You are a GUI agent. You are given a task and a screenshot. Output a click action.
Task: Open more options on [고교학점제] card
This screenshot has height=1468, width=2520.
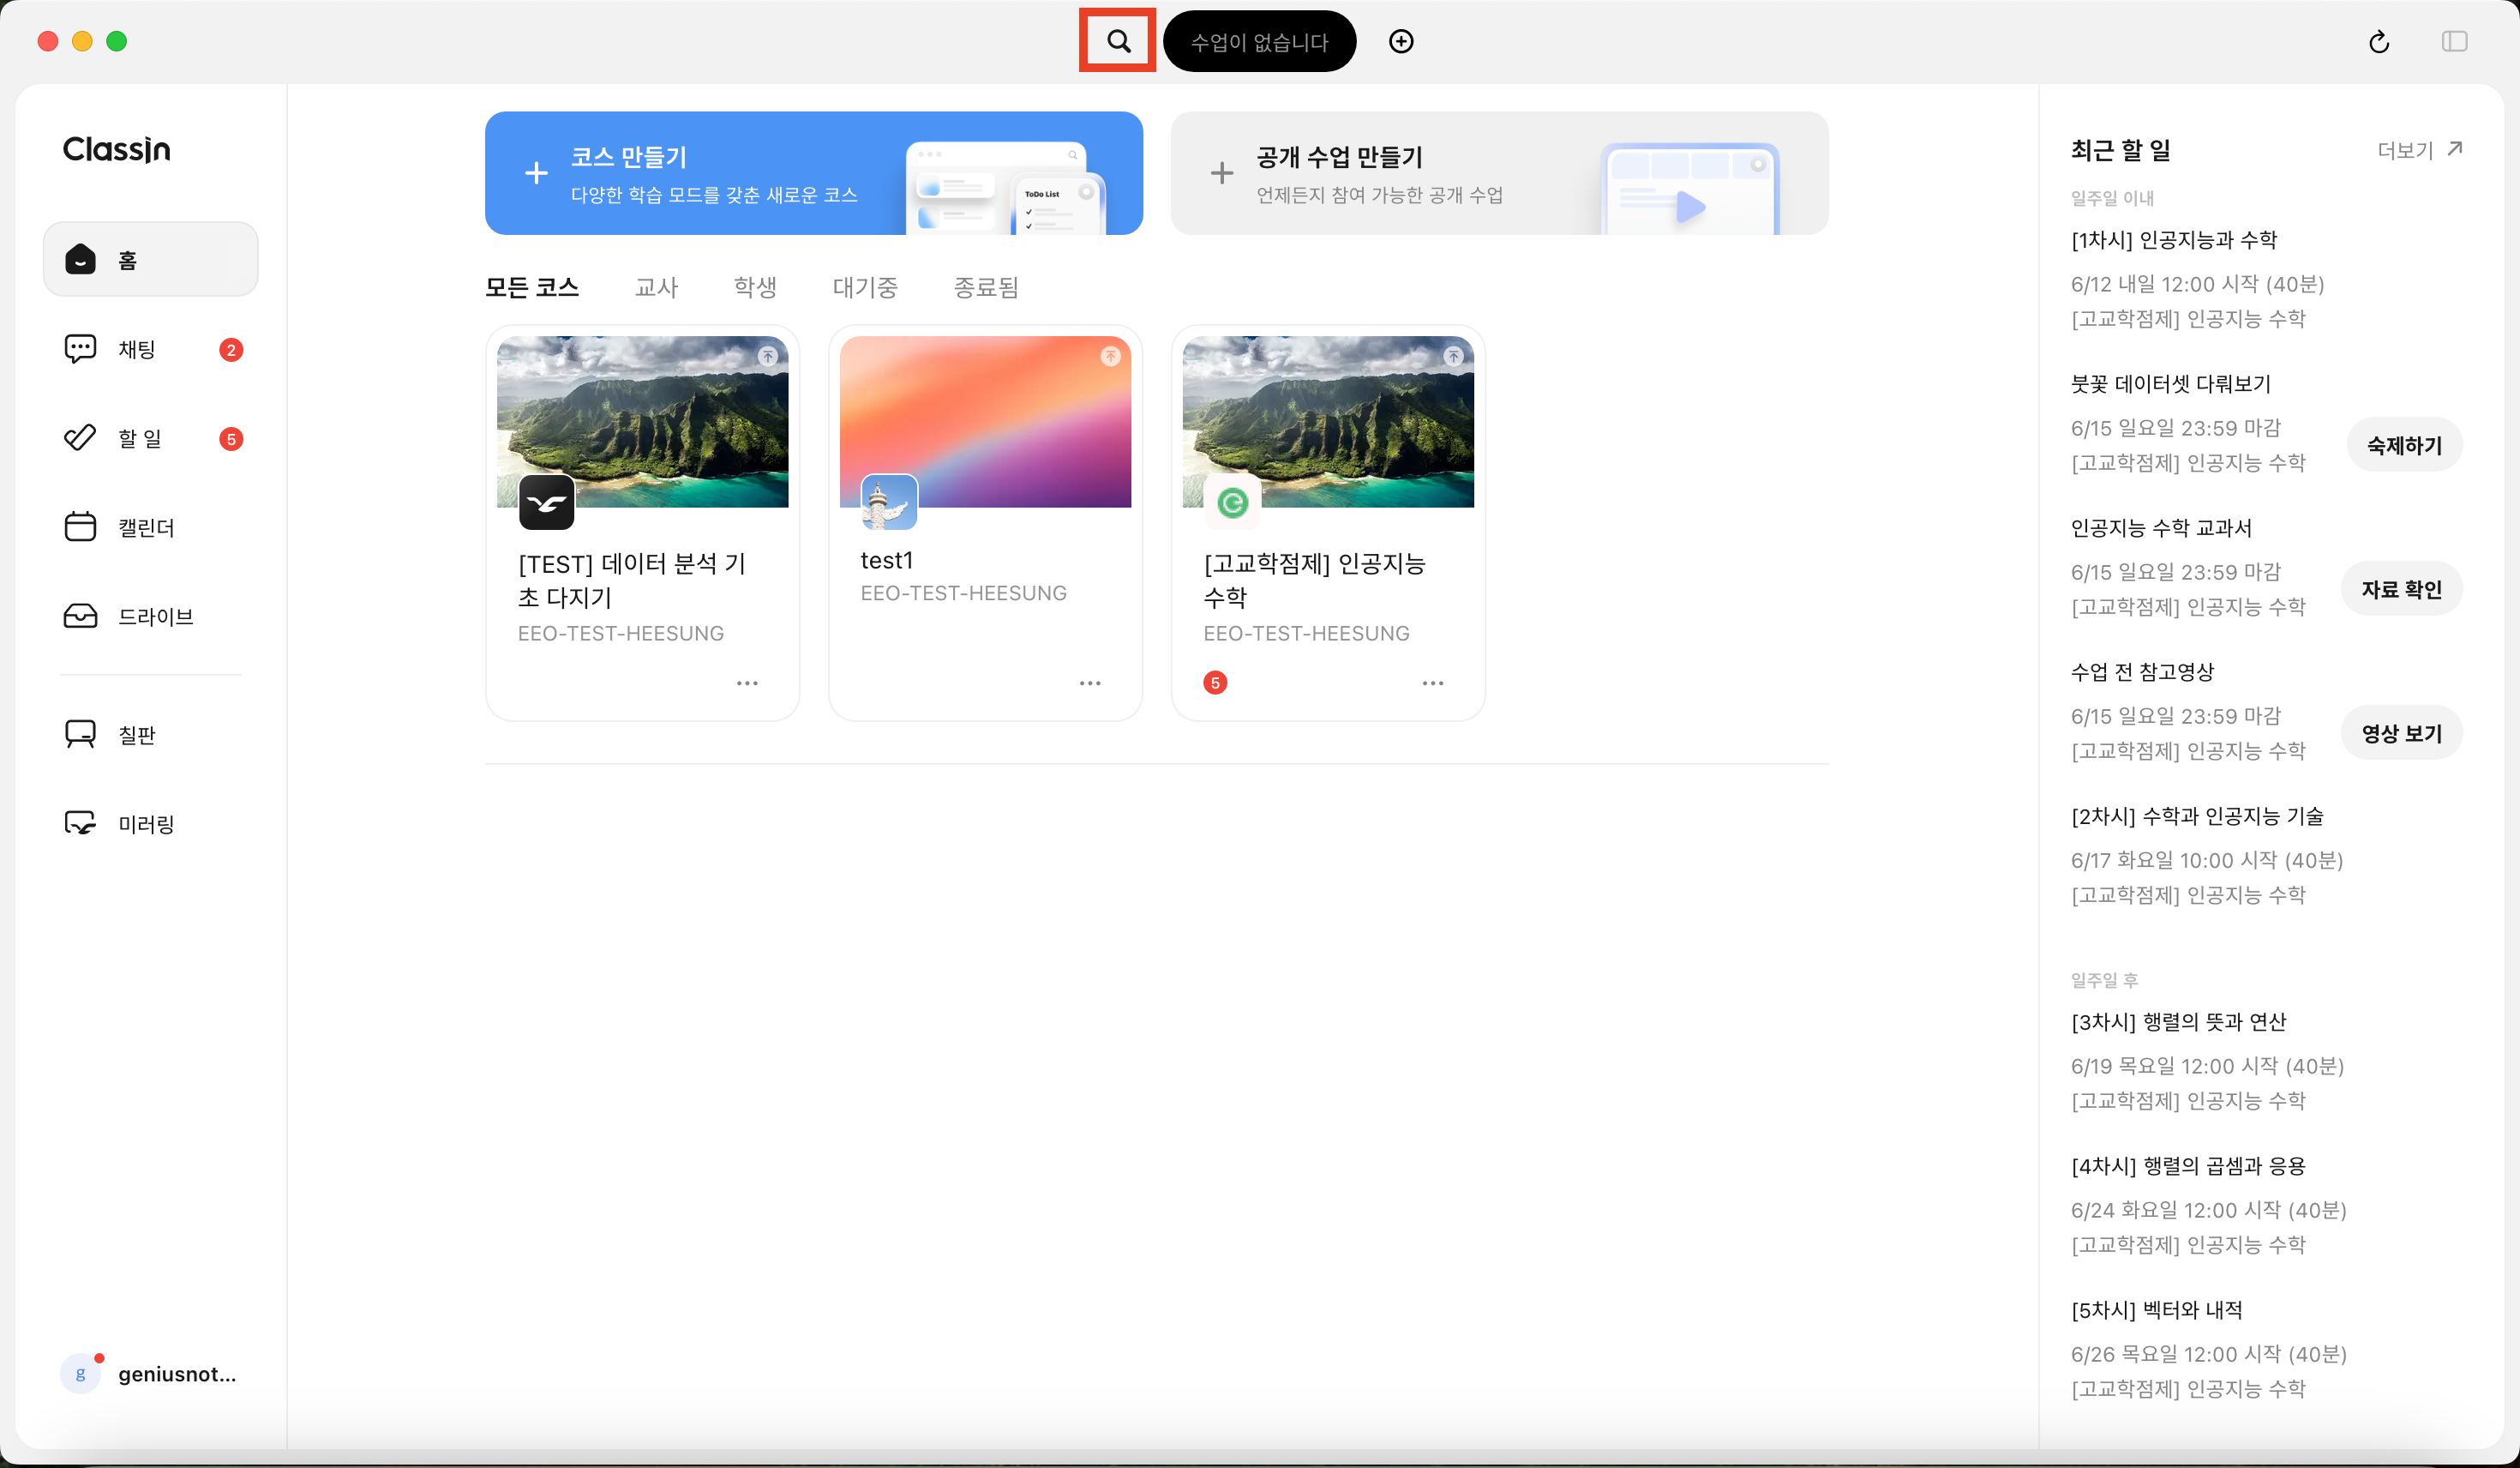click(1433, 683)
